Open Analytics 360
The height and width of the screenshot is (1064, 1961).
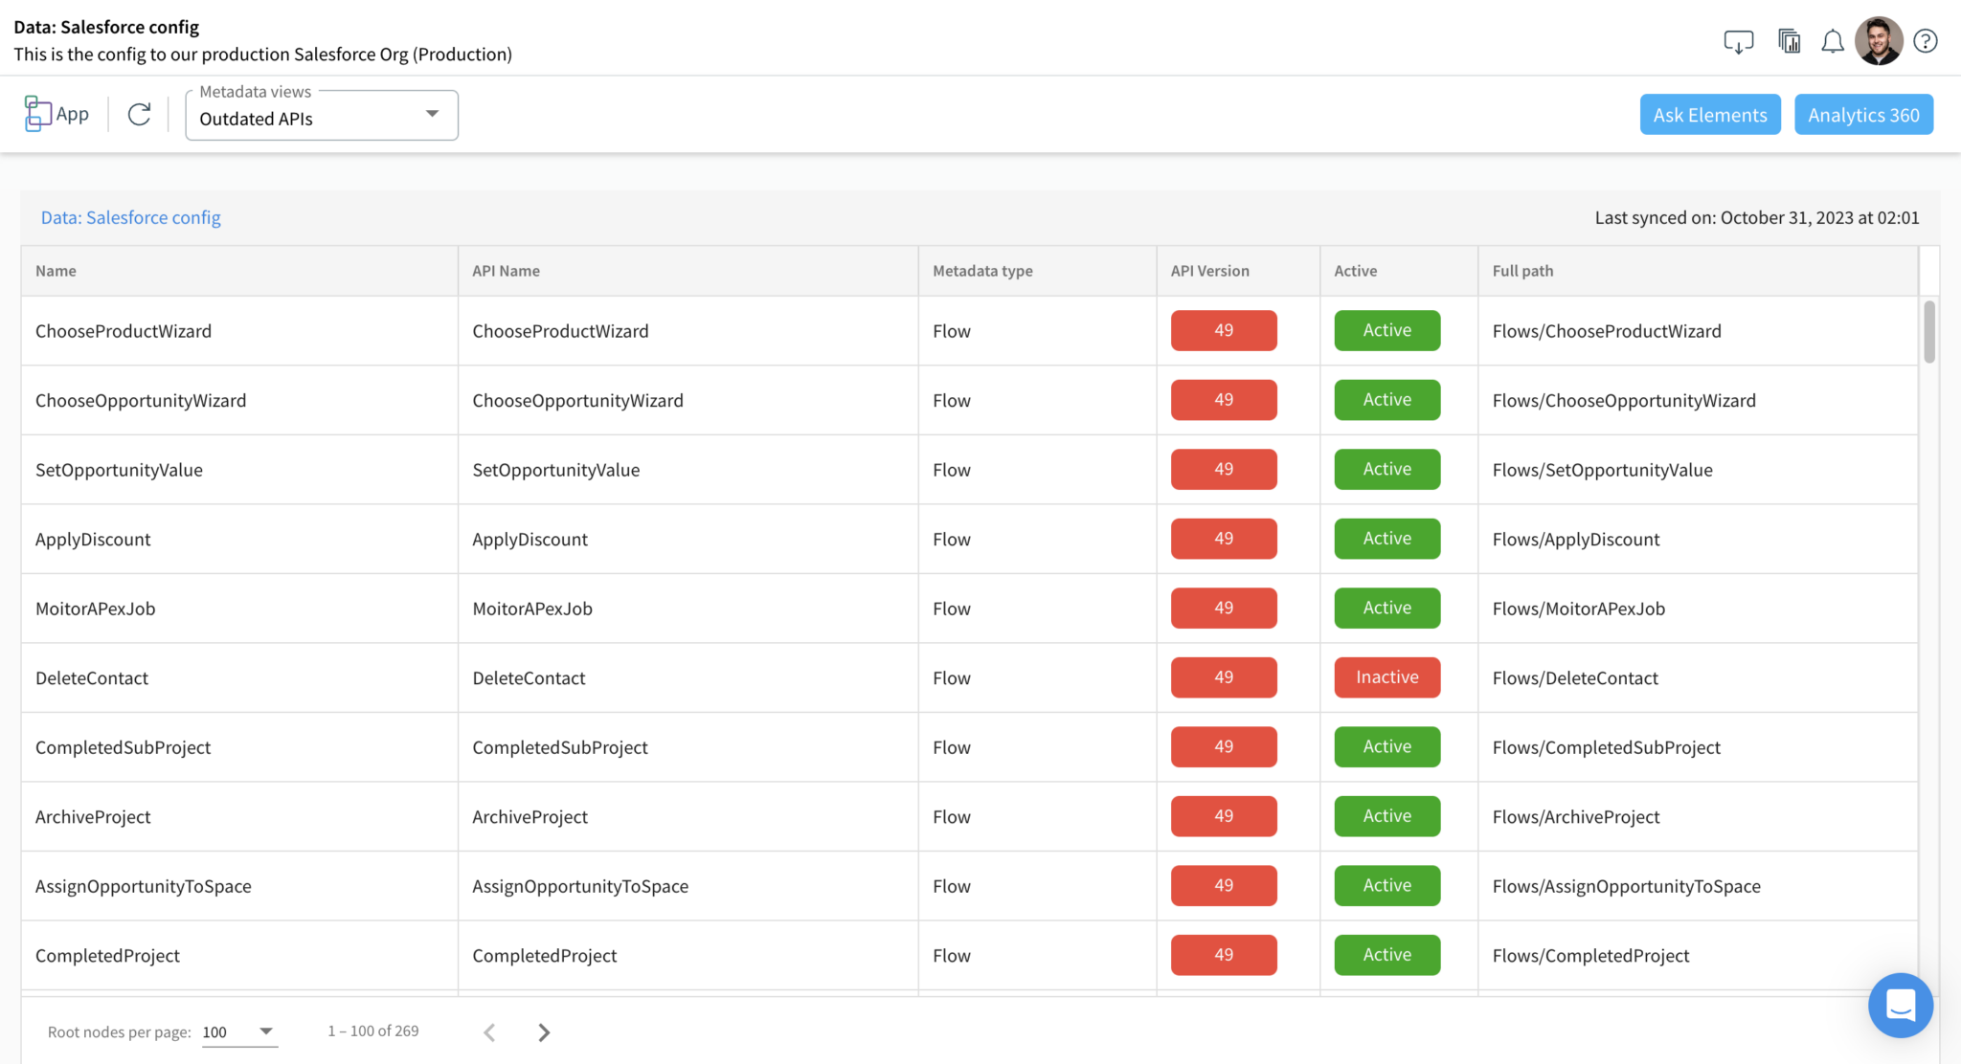click(1862, 115)
